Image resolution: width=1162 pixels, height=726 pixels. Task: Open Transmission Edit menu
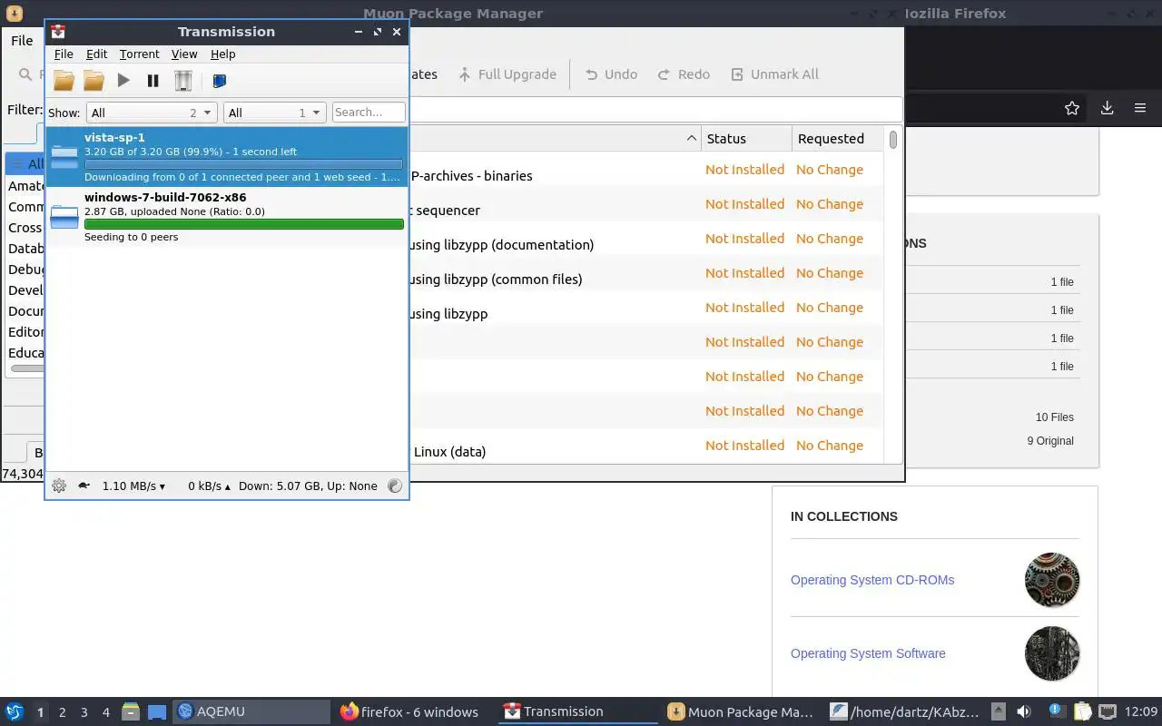point(96,54)
